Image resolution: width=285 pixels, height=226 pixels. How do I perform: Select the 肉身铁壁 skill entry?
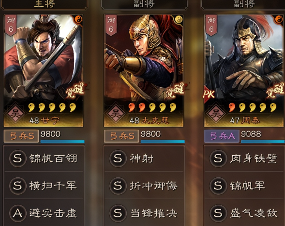click(x=244, y=159)
